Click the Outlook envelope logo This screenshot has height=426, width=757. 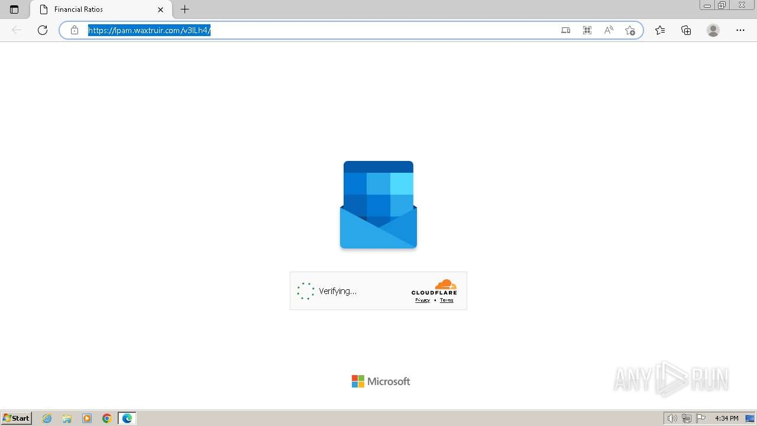click(x=378, y=205)
